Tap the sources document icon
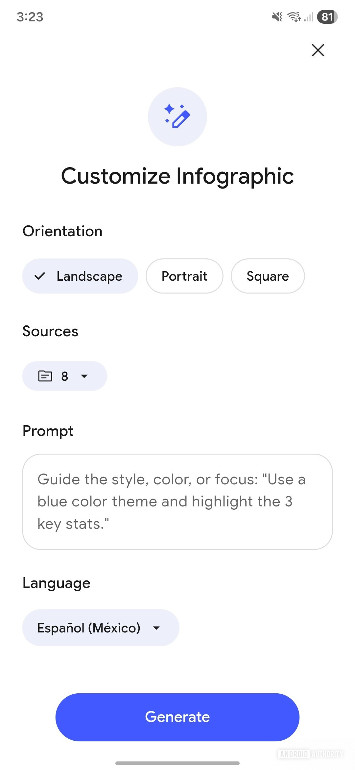Viewport: 355px width, 770px height. tap(45, 376)
